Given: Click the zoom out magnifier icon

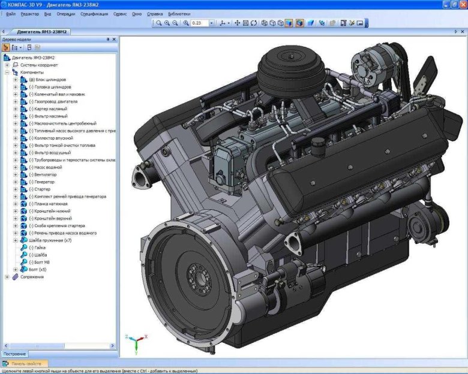Looking at the screenshot, I should pyautogui.click(x=175, y=23).
